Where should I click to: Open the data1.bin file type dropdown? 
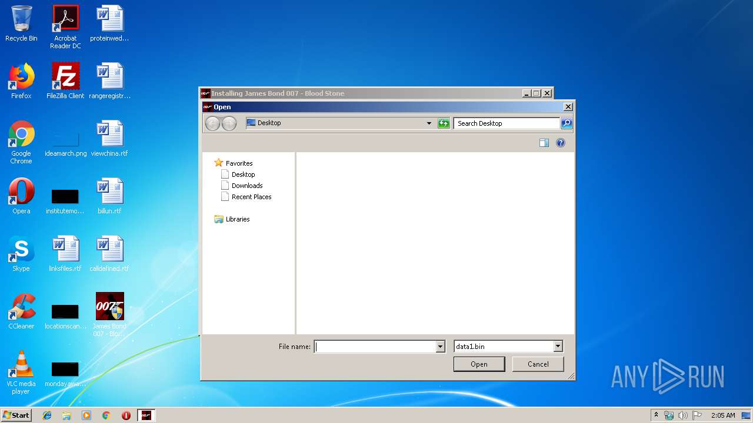pos(558,347)
